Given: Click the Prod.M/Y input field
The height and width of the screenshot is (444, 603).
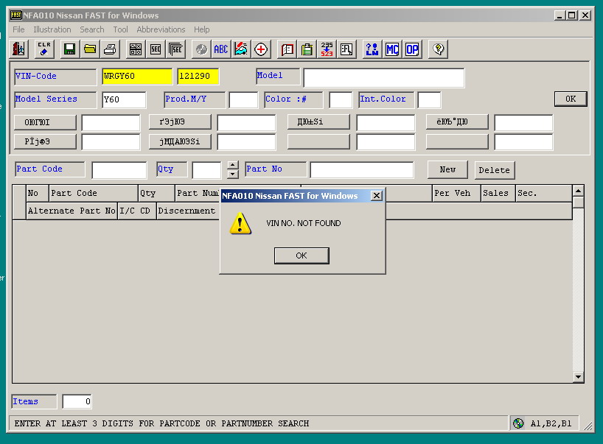Looking at the screenshot, I should (243, 100).
